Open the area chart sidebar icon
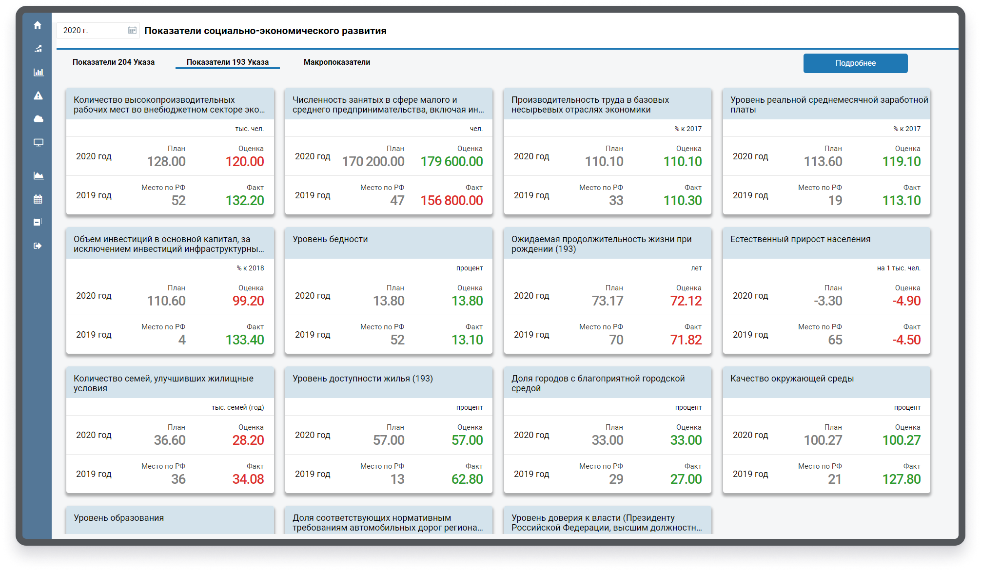 [x=38, y=175]
